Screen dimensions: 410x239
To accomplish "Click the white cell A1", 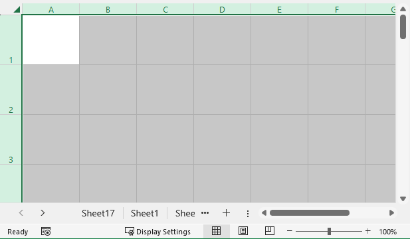I will pyautogui.click(x=51, y=40).
